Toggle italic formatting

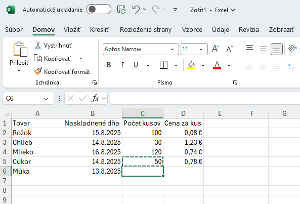(122, 65)
